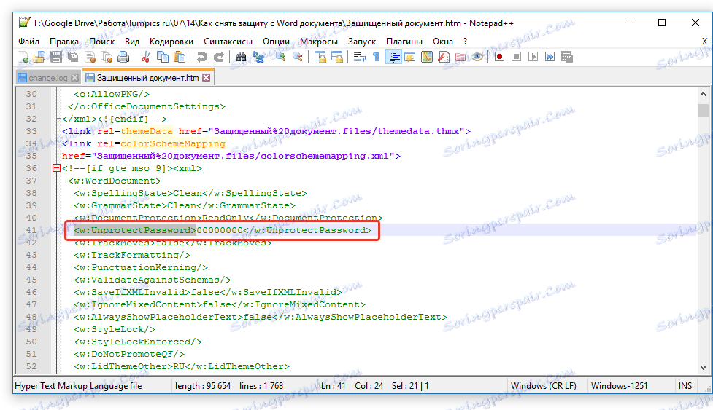
Task: Open Find with the binoculars icon
Action: 242,57
